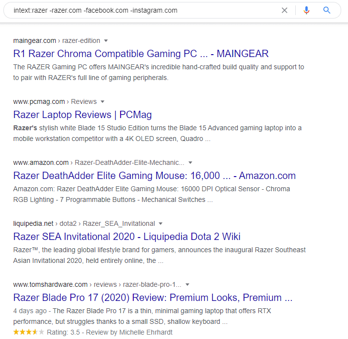348x339 pixels.
Task: Click the liquipedia.net › dota2 URL breadcrumb
Action: 84,223
